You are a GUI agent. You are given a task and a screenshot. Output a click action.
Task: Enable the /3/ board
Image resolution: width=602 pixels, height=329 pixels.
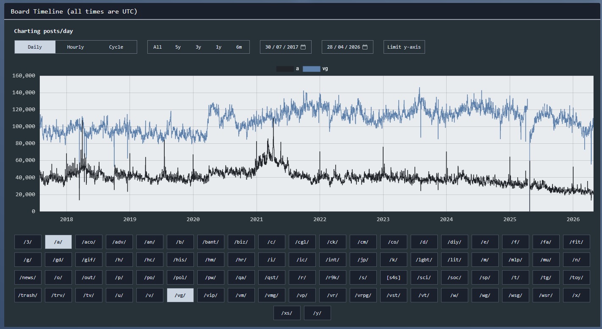(x=28, y=242)
